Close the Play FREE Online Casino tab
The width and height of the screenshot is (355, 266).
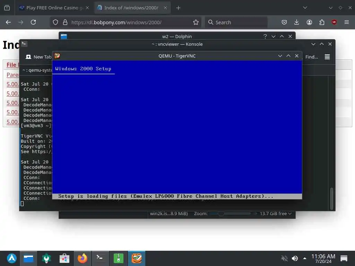87,8
